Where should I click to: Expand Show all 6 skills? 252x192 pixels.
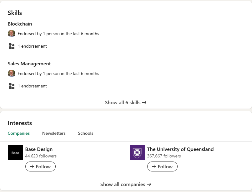[x=126, y=102]
